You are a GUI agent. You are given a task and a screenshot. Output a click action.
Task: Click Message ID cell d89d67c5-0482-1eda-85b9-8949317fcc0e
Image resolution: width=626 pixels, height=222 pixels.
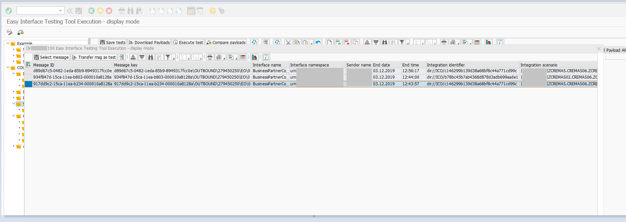click(72, 71)
